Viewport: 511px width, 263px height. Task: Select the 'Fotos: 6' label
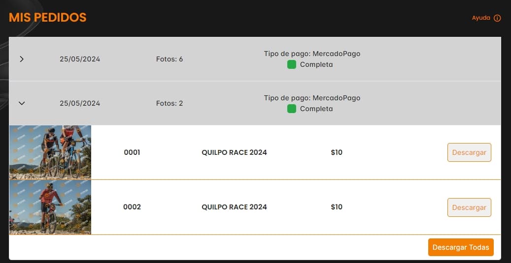point(170,59)
